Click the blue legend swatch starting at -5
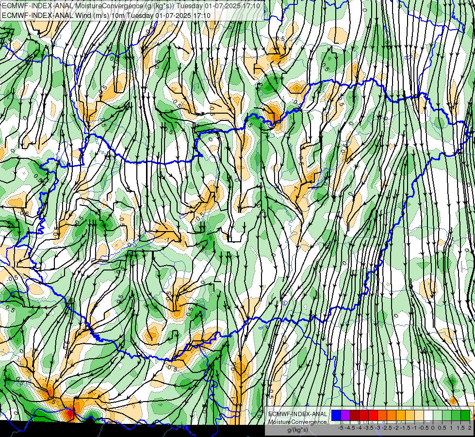This screenshot has height=437, width=475. click(336, 415)
